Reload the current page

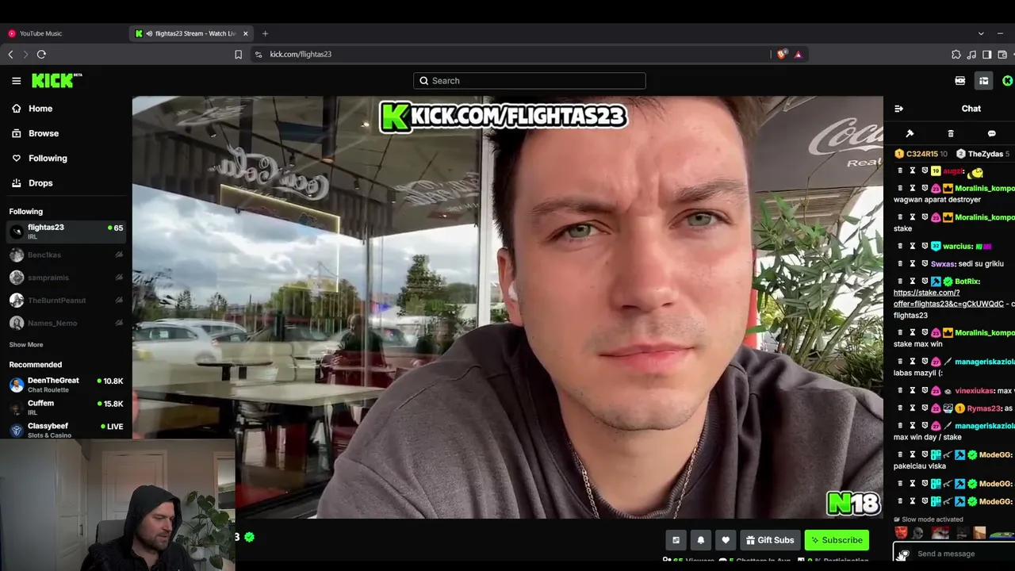pos(41,55)
